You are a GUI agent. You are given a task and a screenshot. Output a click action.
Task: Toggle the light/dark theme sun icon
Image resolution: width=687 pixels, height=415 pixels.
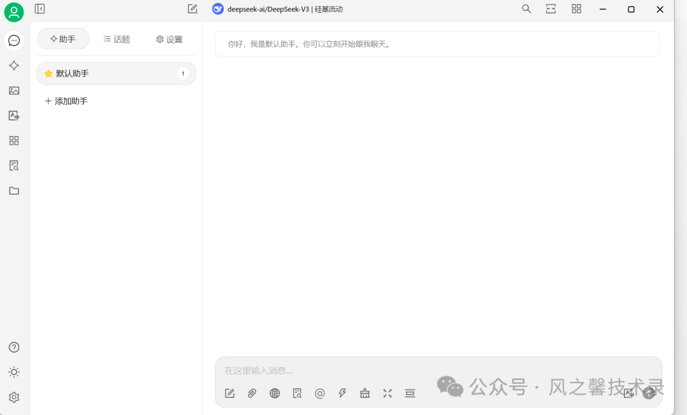[x=14, y=372]
